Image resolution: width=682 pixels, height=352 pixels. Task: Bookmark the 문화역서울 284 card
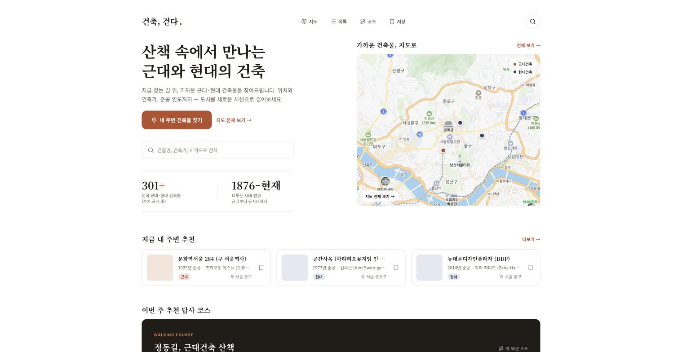pos(261,268)
